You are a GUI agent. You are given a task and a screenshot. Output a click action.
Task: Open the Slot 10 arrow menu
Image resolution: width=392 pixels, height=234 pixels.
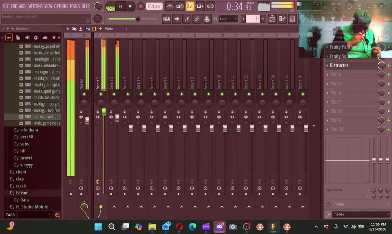click(x=327, y=129)
